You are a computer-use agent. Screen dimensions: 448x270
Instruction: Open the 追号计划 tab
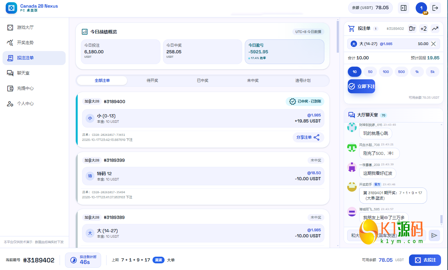pyautogui.click(x=303, y=81)
